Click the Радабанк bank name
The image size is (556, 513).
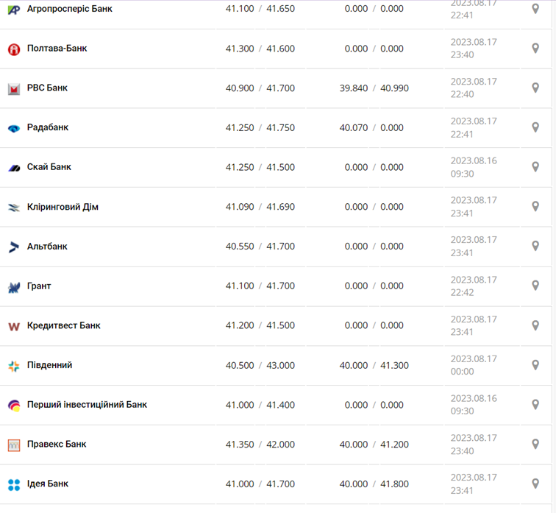48,127
